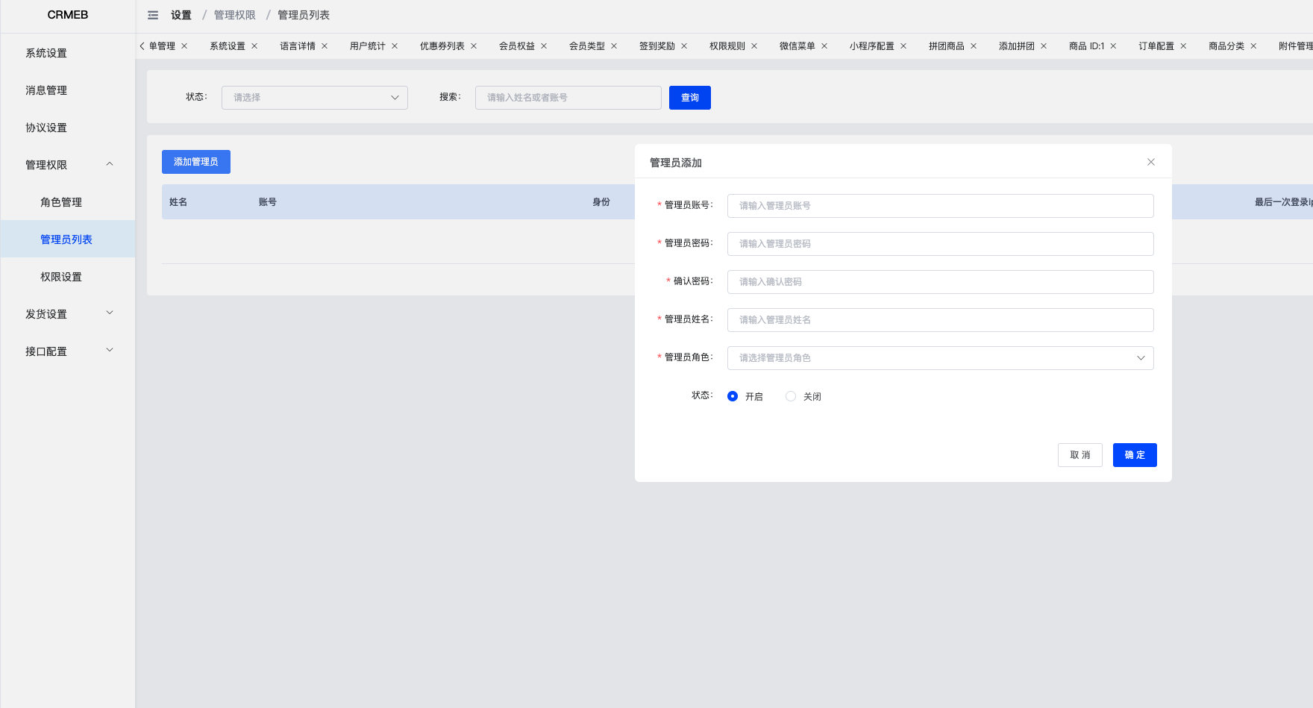Click the 设置 breadcrumb text
Screen dimensions: 1313x708
click(181, 15)
